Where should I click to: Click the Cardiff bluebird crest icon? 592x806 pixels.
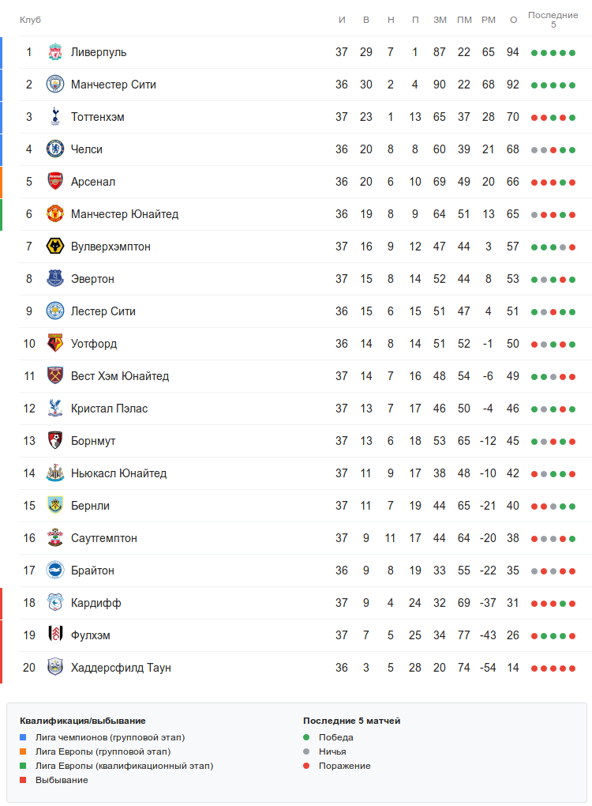[54, 603]
